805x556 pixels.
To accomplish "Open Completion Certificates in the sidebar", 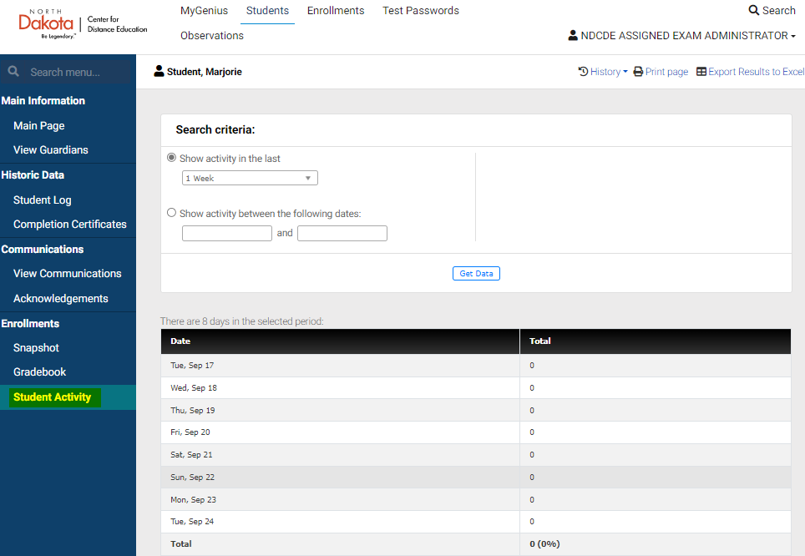I will click(70, 224).
